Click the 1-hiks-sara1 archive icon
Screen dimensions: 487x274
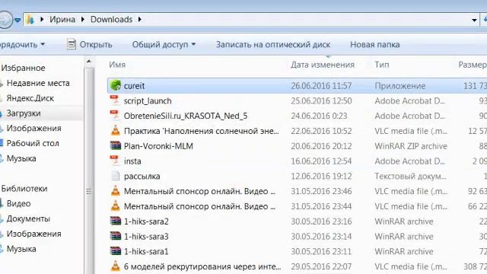[x=115, y=251]
